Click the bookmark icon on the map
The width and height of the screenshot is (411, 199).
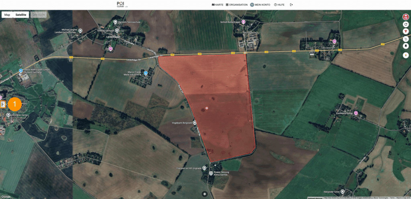(405, 46)
